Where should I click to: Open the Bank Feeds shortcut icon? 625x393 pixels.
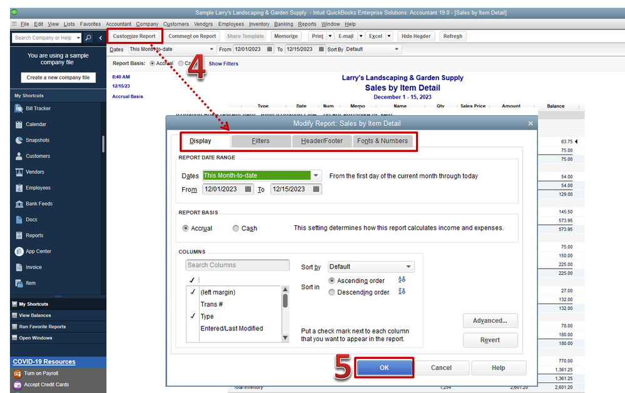[19, 203]
